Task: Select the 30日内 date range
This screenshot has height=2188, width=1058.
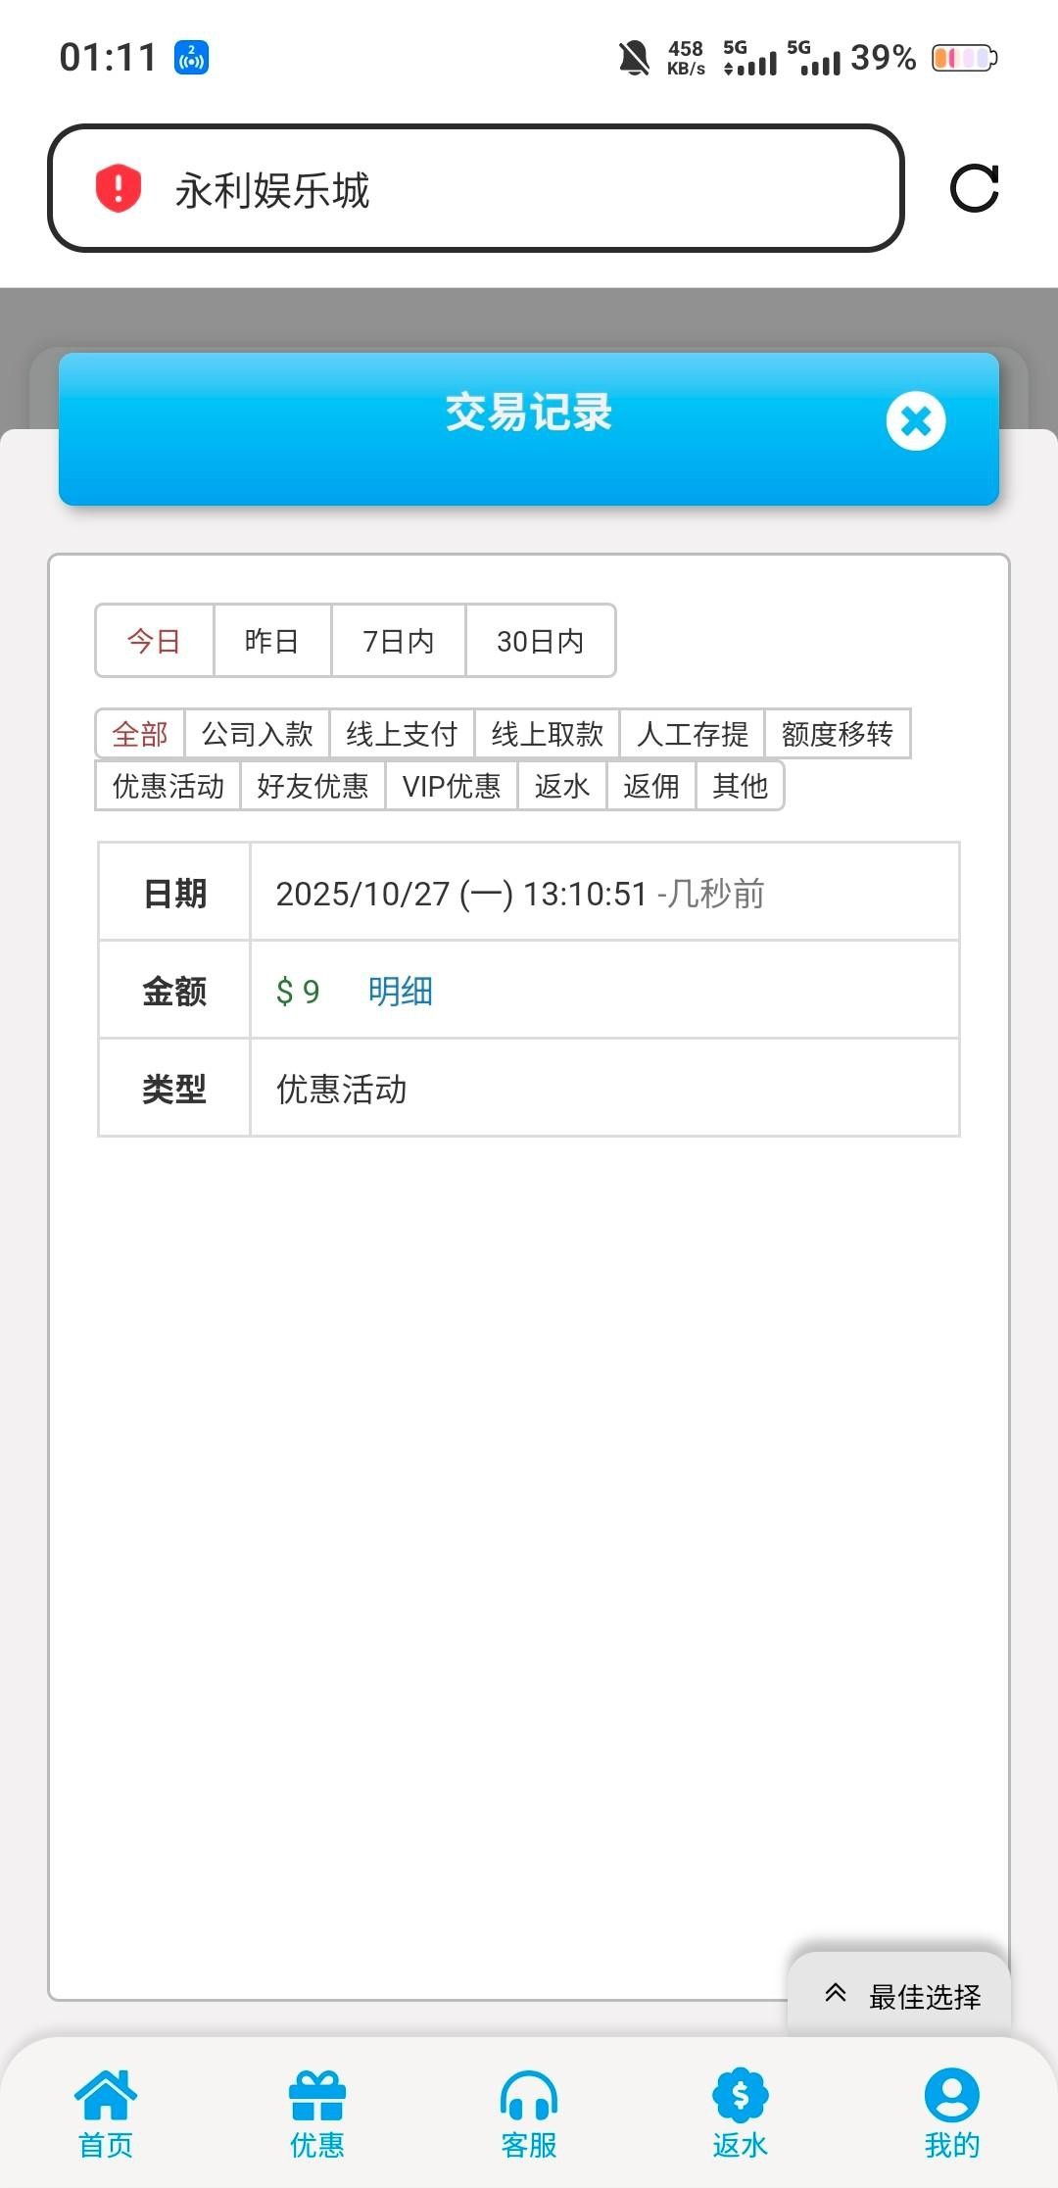Action: 540,641
